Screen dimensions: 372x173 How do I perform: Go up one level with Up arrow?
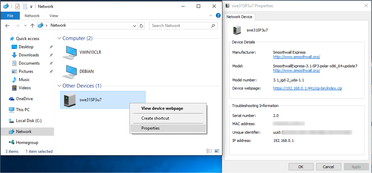point(32,26)
